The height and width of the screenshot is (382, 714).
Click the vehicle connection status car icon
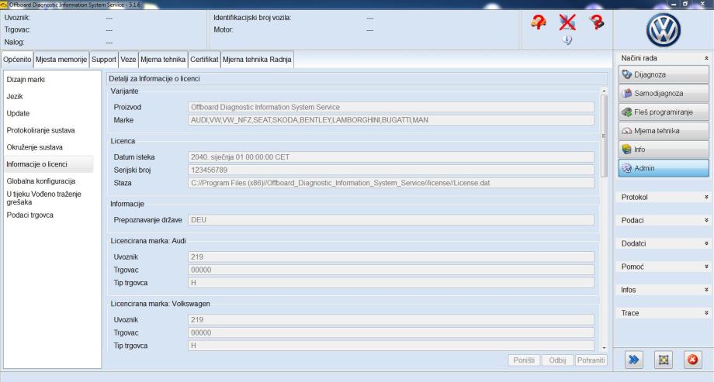coord(537,25)
